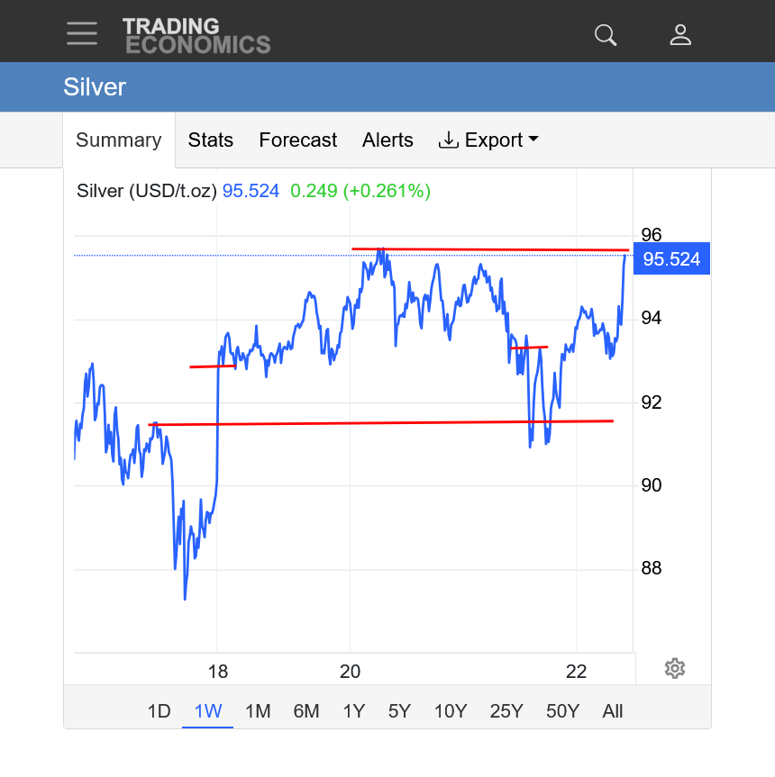Viewport: 775px width, 777px height.
Task: Select the 1W time range
Action: point(208,711)
